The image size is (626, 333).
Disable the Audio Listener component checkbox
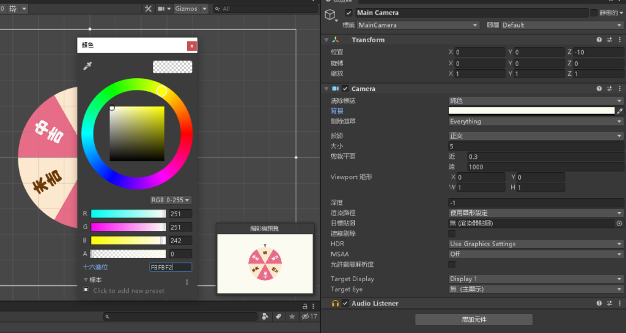point(345,304)
